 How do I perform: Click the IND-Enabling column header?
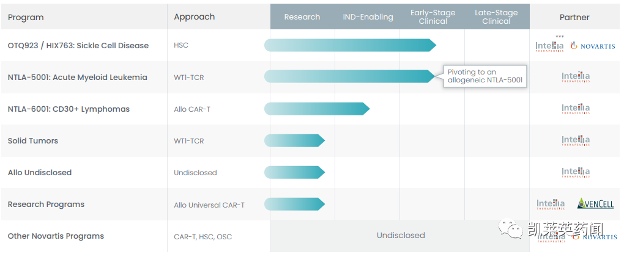tap(368, 17)
